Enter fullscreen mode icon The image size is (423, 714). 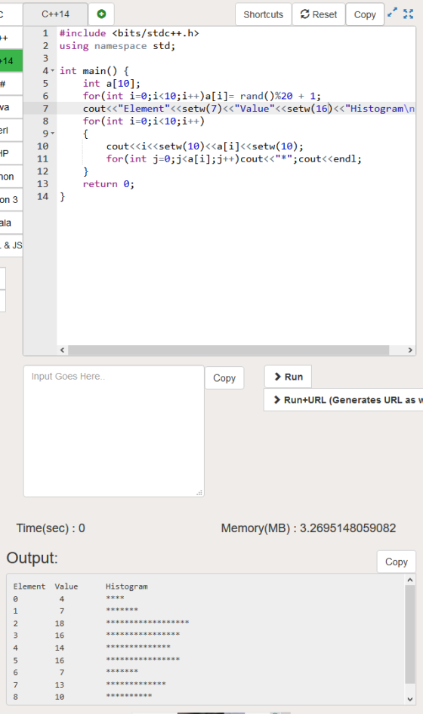(x=409, y=14)
